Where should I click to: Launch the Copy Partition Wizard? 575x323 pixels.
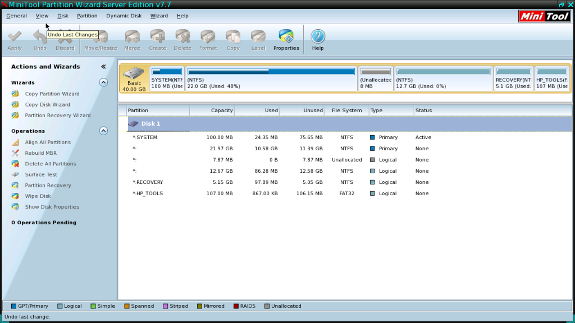[x=52, y=94]
